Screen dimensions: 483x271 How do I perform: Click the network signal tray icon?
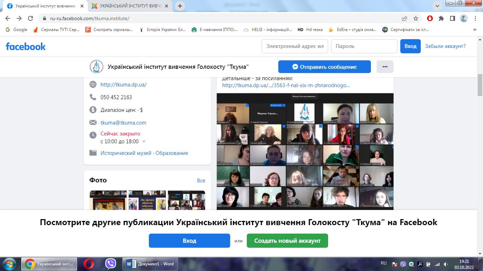(x=437, y=264)
